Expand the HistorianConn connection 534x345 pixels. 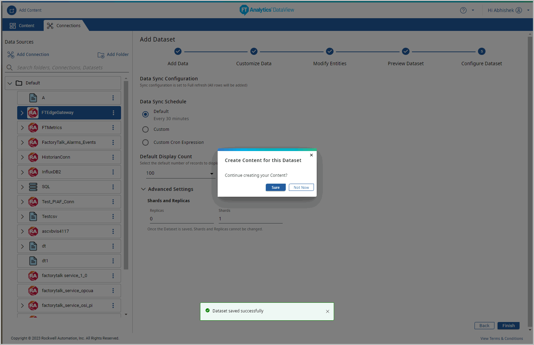pyautogui.click(x=22, y=157)
